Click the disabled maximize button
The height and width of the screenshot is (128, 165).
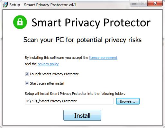click(x=143, y=4)
